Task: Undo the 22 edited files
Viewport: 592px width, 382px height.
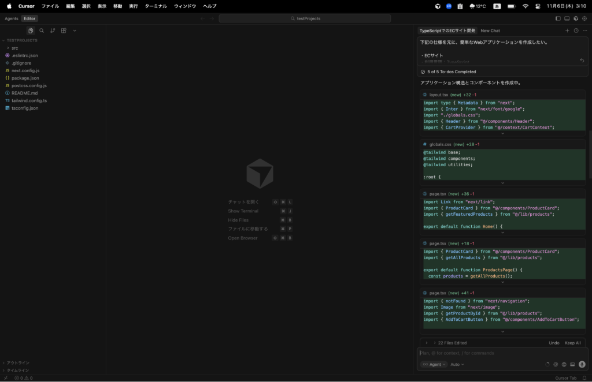Action: click(x=554, y=342)
